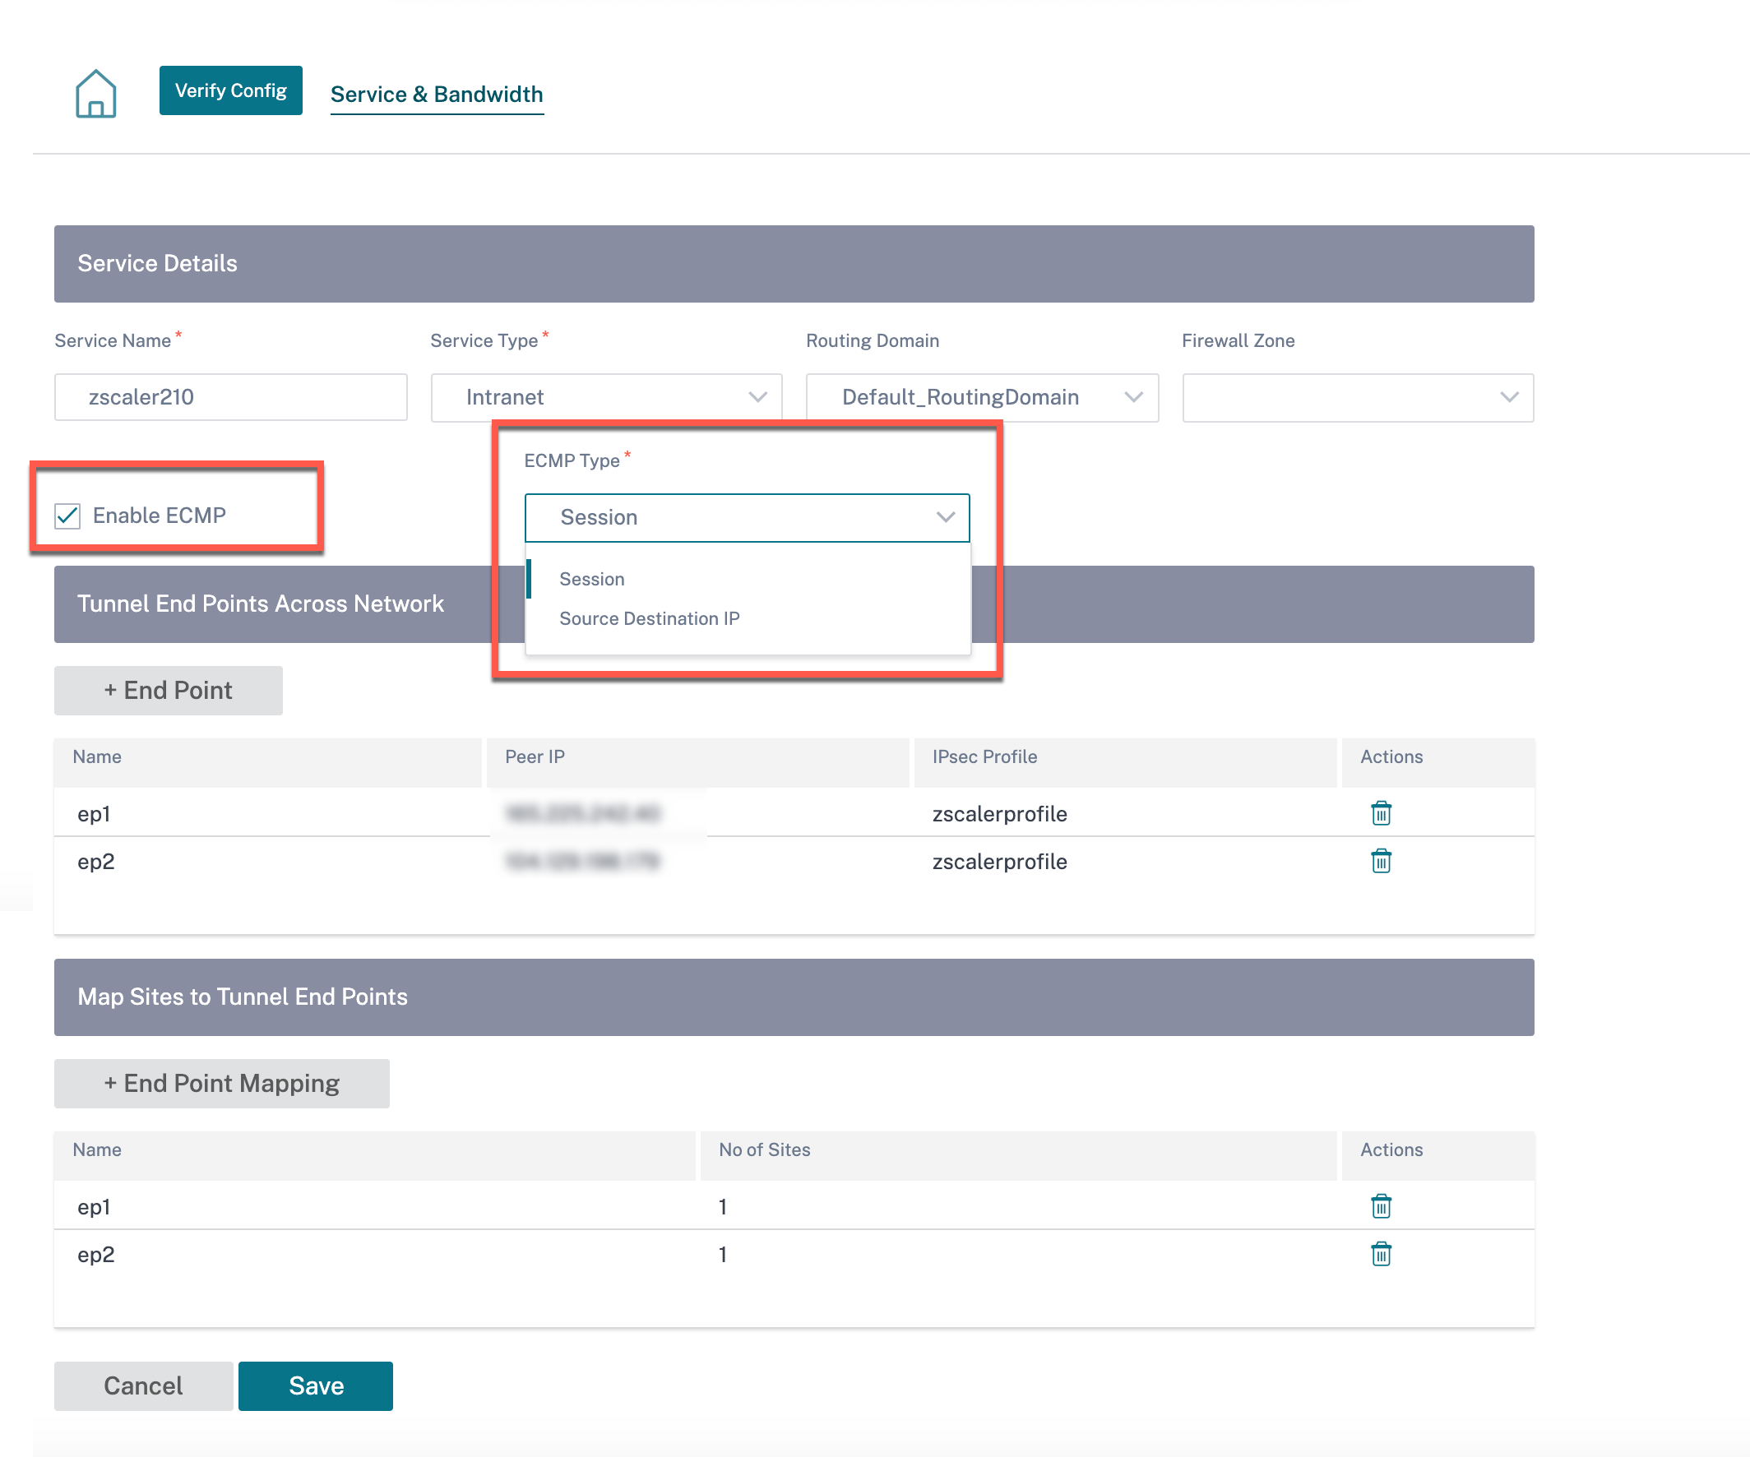This screenshot has width=1750, height=1457.
Task: Open the Service & Bandwidth tab
Action: (437, 94)
